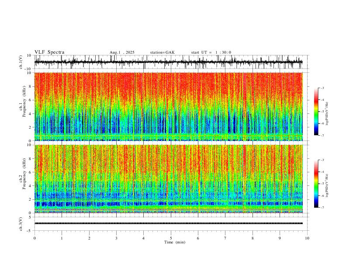Click the 'VLF Spectra' title text

[x=49, y=52]
